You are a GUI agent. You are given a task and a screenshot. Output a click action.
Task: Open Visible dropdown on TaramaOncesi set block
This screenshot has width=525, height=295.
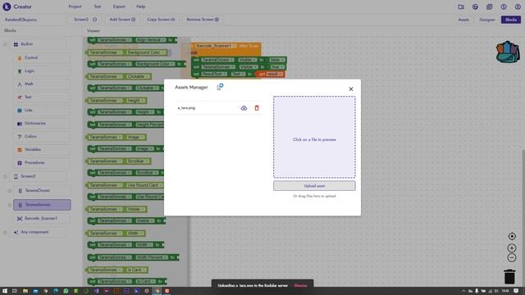248,60
